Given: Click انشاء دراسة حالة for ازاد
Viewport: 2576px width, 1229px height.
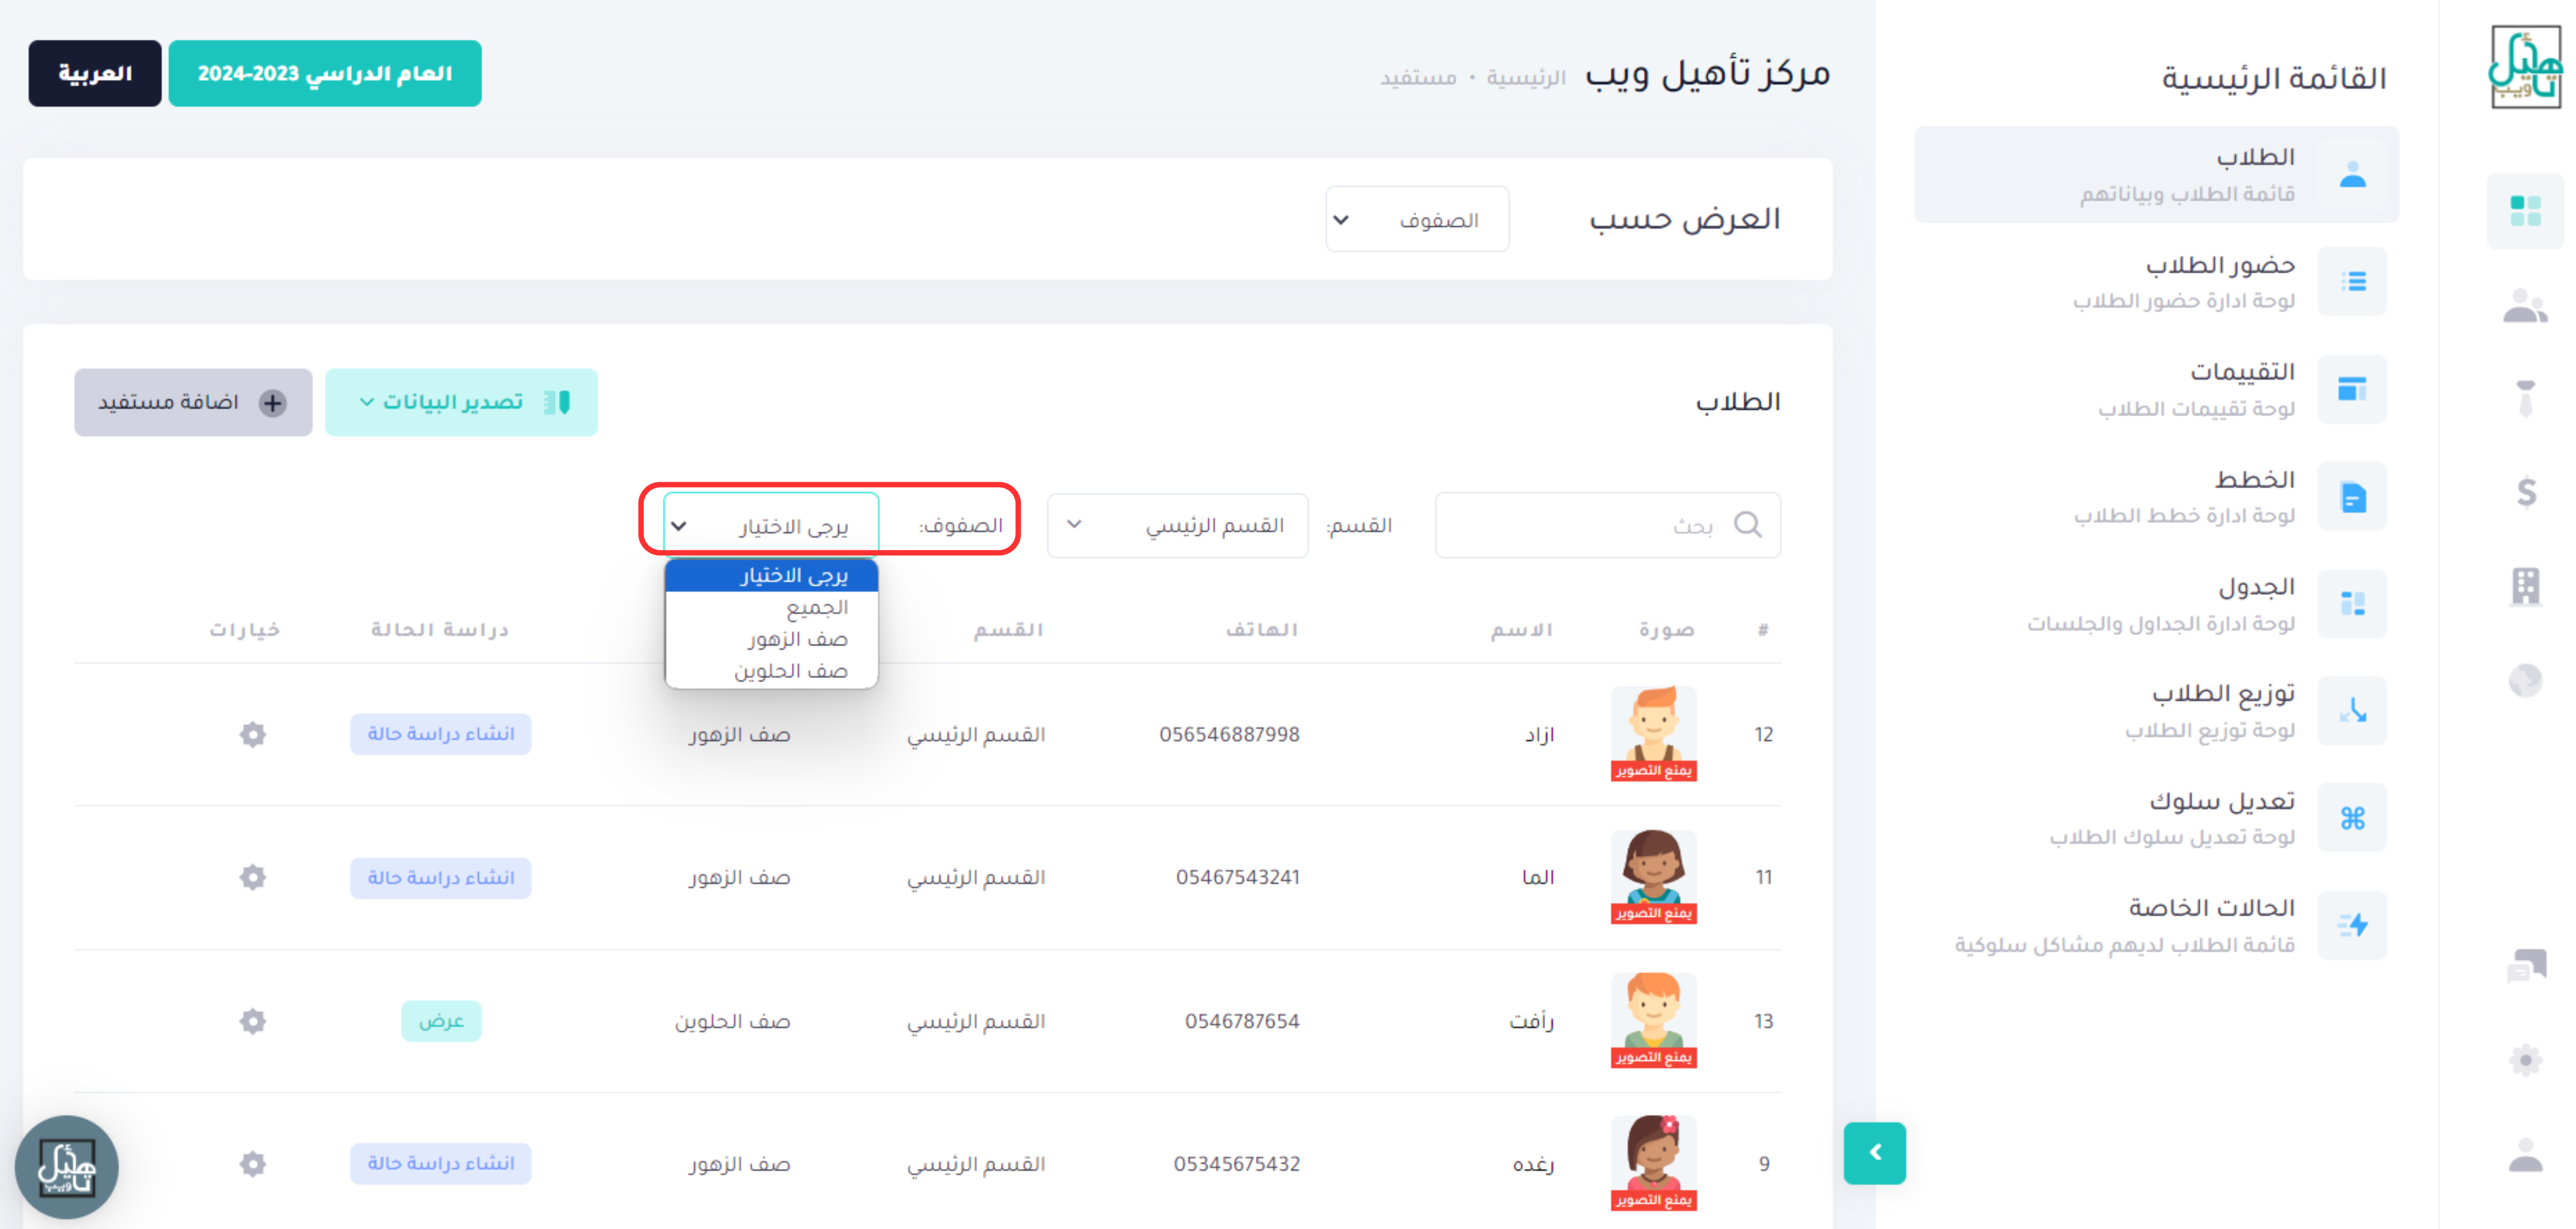Looking at the screenshot, I should (x=441, y=734).
